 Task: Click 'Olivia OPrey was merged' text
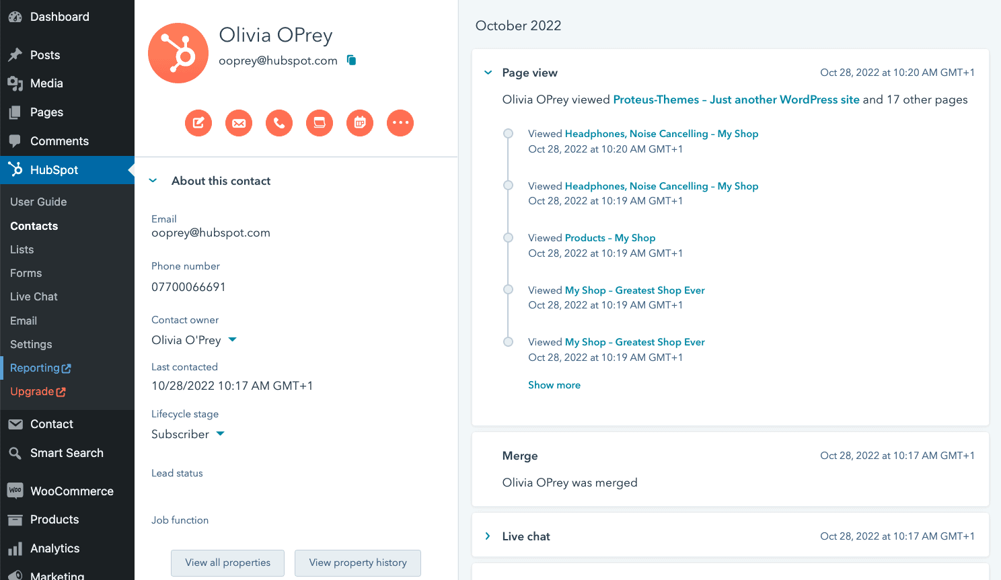point(570,483)
